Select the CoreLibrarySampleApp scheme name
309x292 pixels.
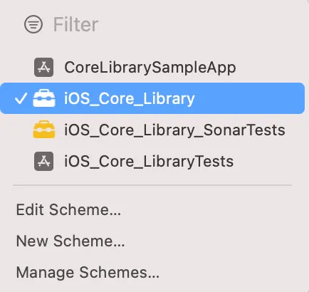click(x=150, y=68)
